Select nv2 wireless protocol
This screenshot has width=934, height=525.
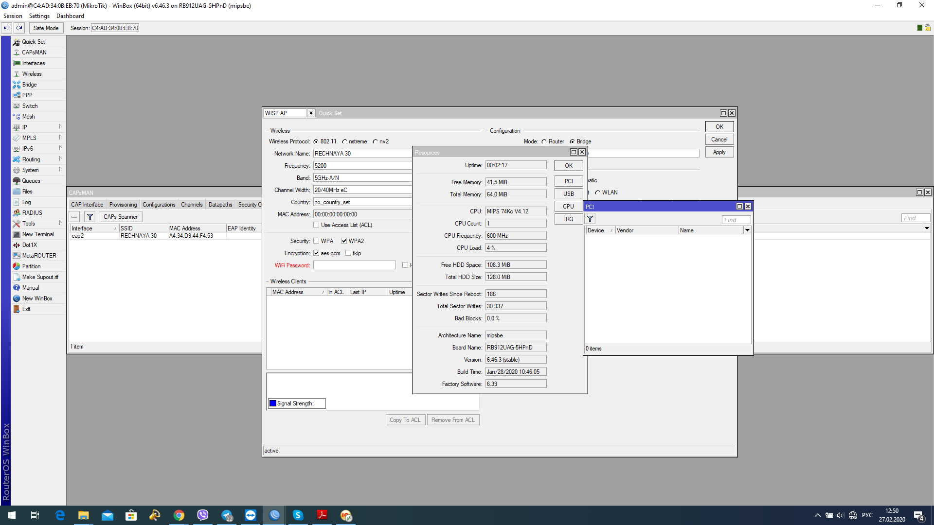pyautogui.click(x=375, y=141)
